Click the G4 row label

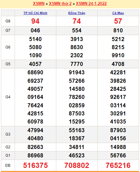click(x=8, y=97)
